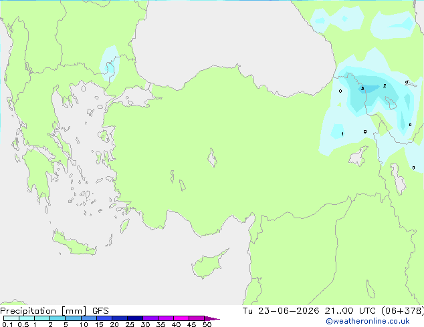Viewport: 424px width, 327px height.
Task: Click the legend label '25'
Action: point(130,324)
